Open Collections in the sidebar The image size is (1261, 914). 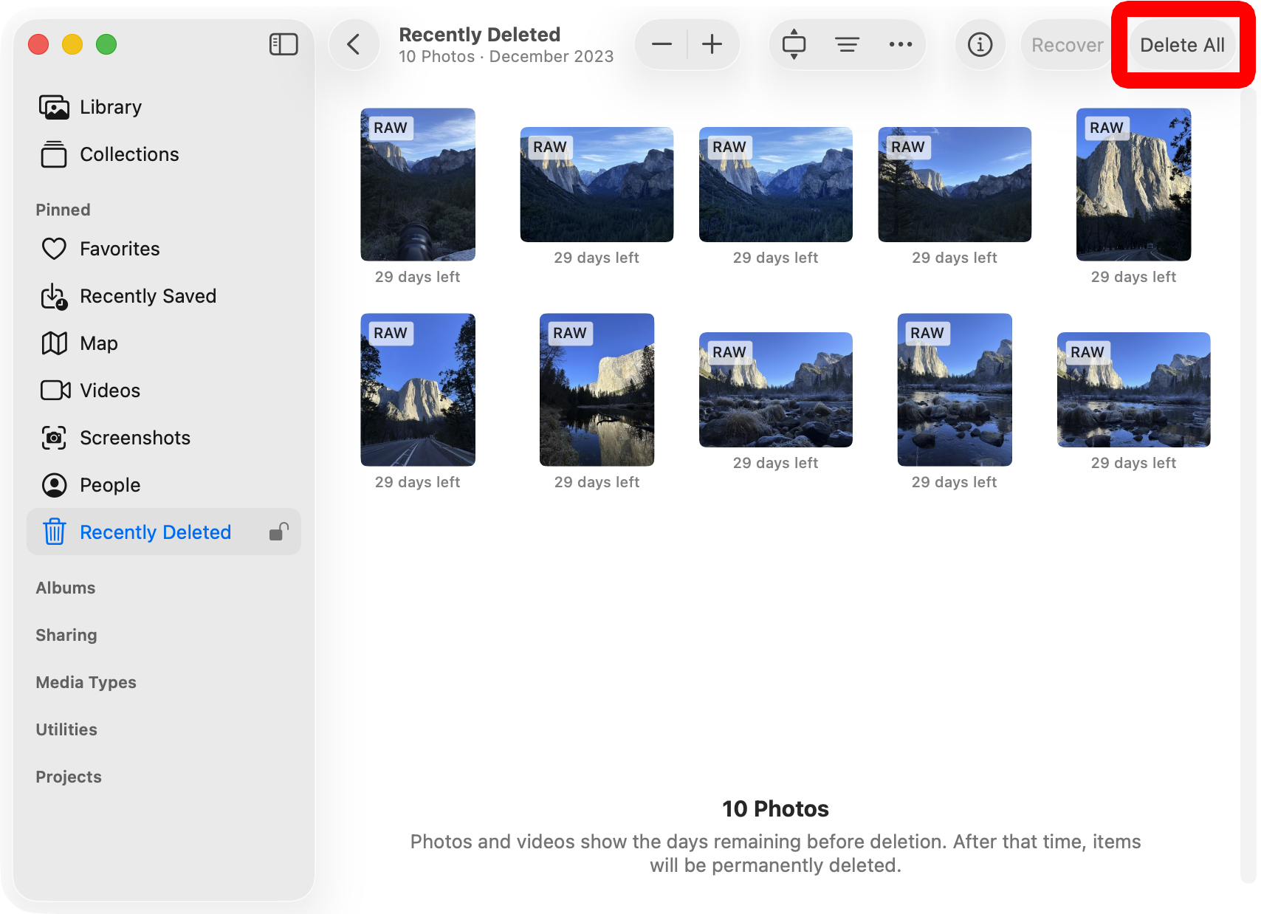point(129,154)
